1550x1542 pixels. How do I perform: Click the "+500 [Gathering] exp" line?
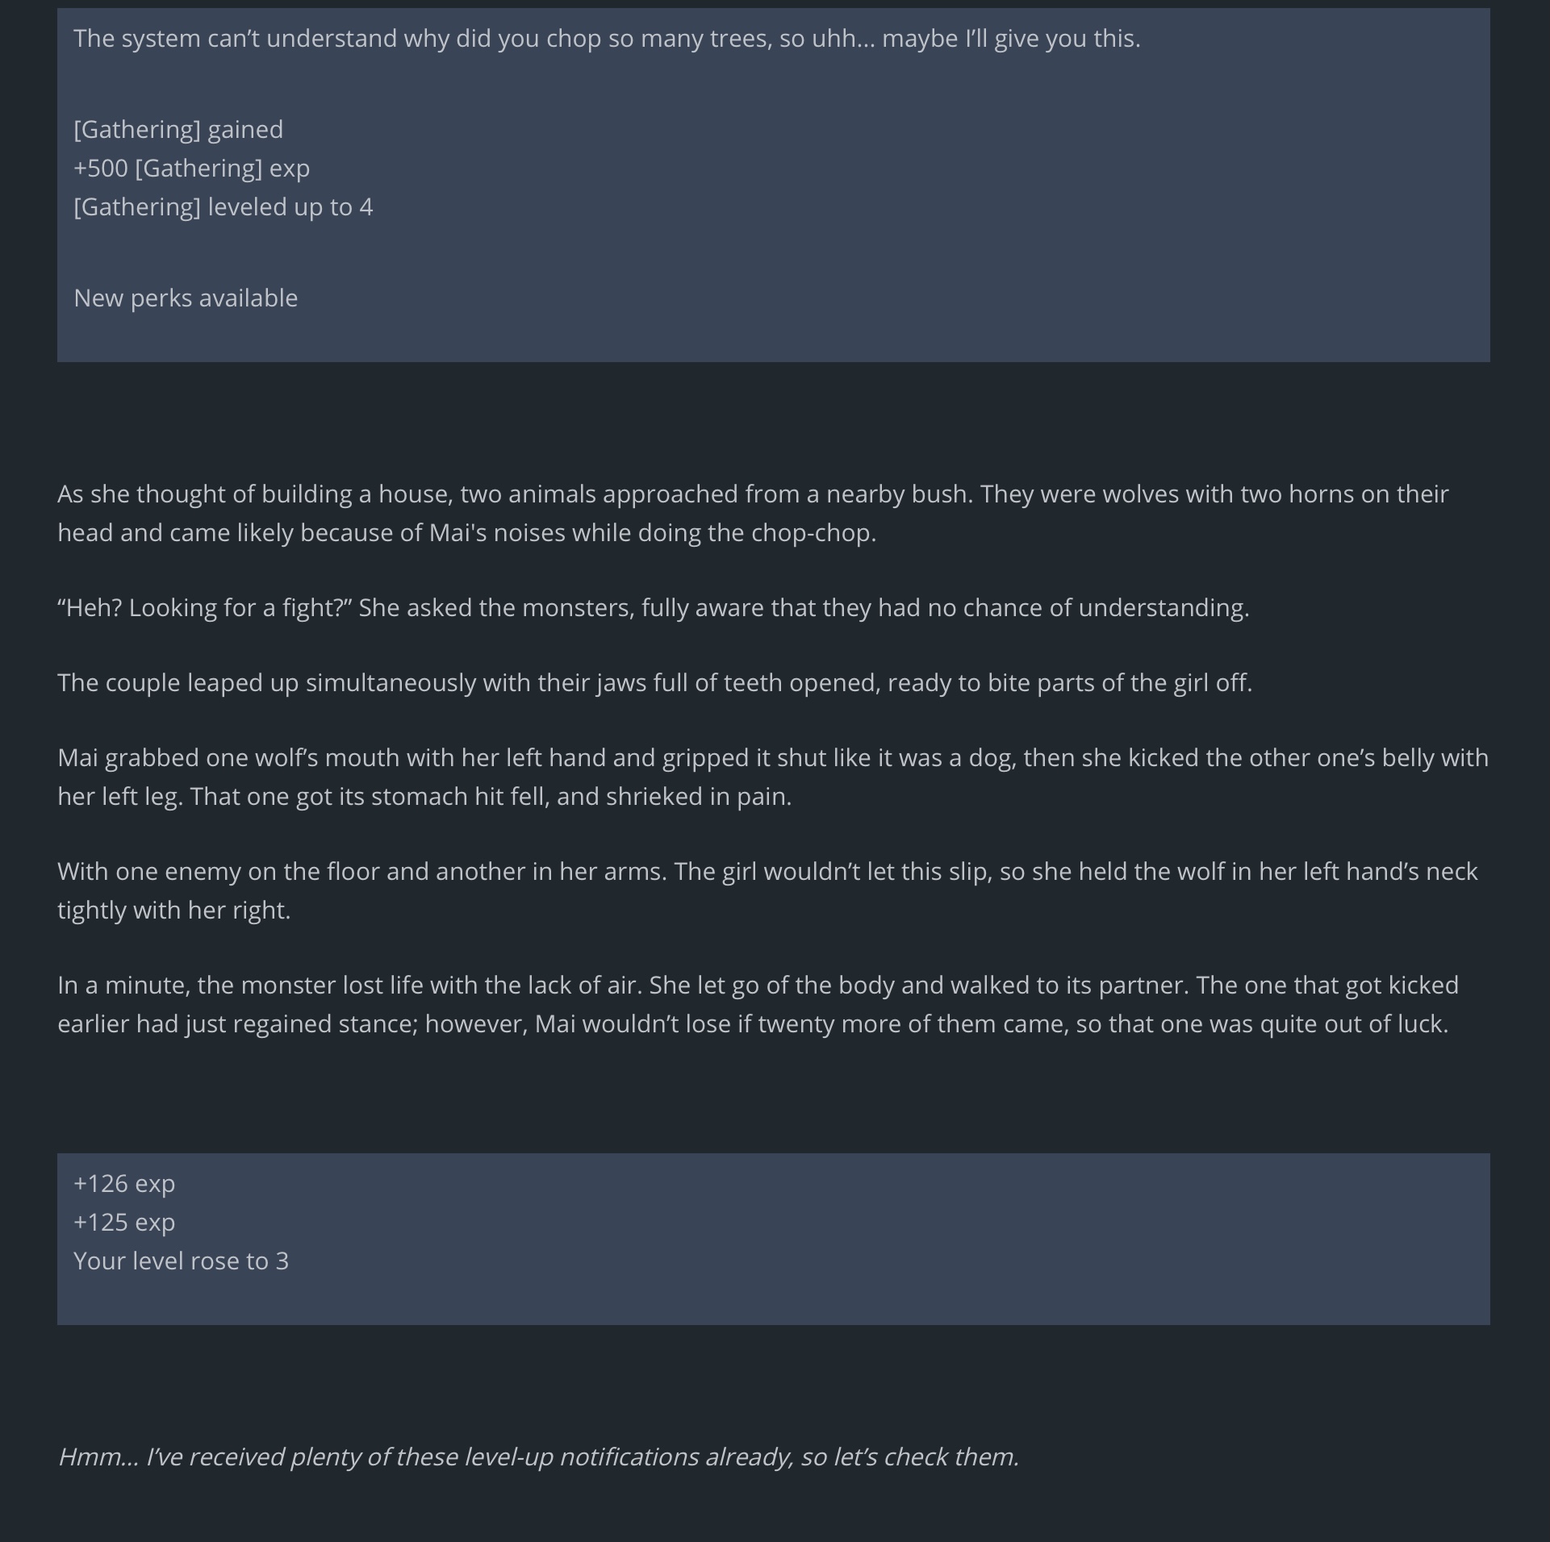(191, 168)
